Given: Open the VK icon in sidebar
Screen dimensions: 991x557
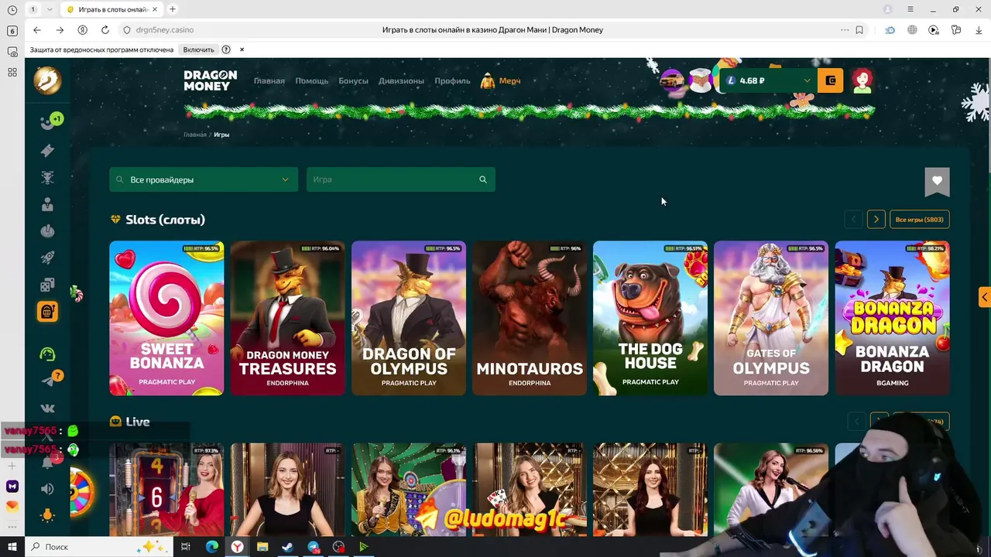Looking at the screenshot, I should tap(47, 408).
